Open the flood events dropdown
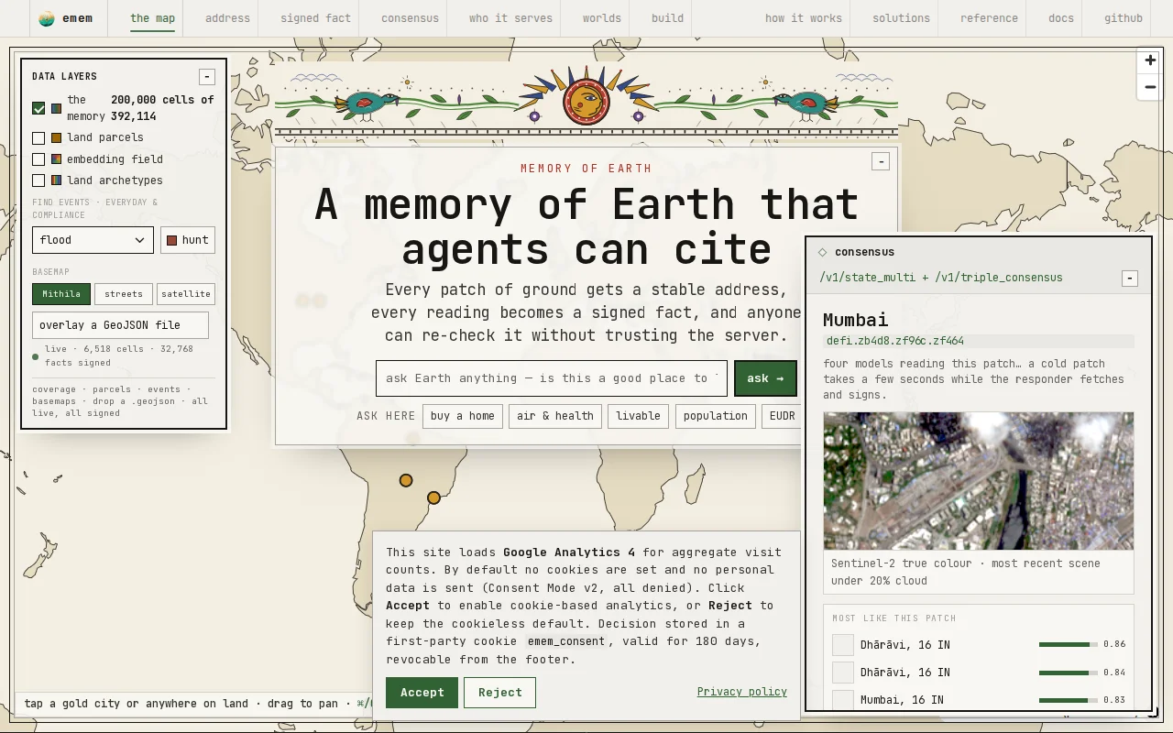 (93, 240)
